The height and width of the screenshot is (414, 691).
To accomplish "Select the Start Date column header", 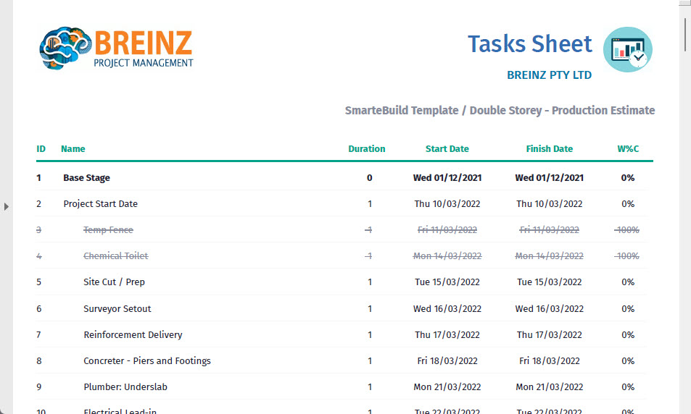I will pyautogui.click(x=447, y=149).
